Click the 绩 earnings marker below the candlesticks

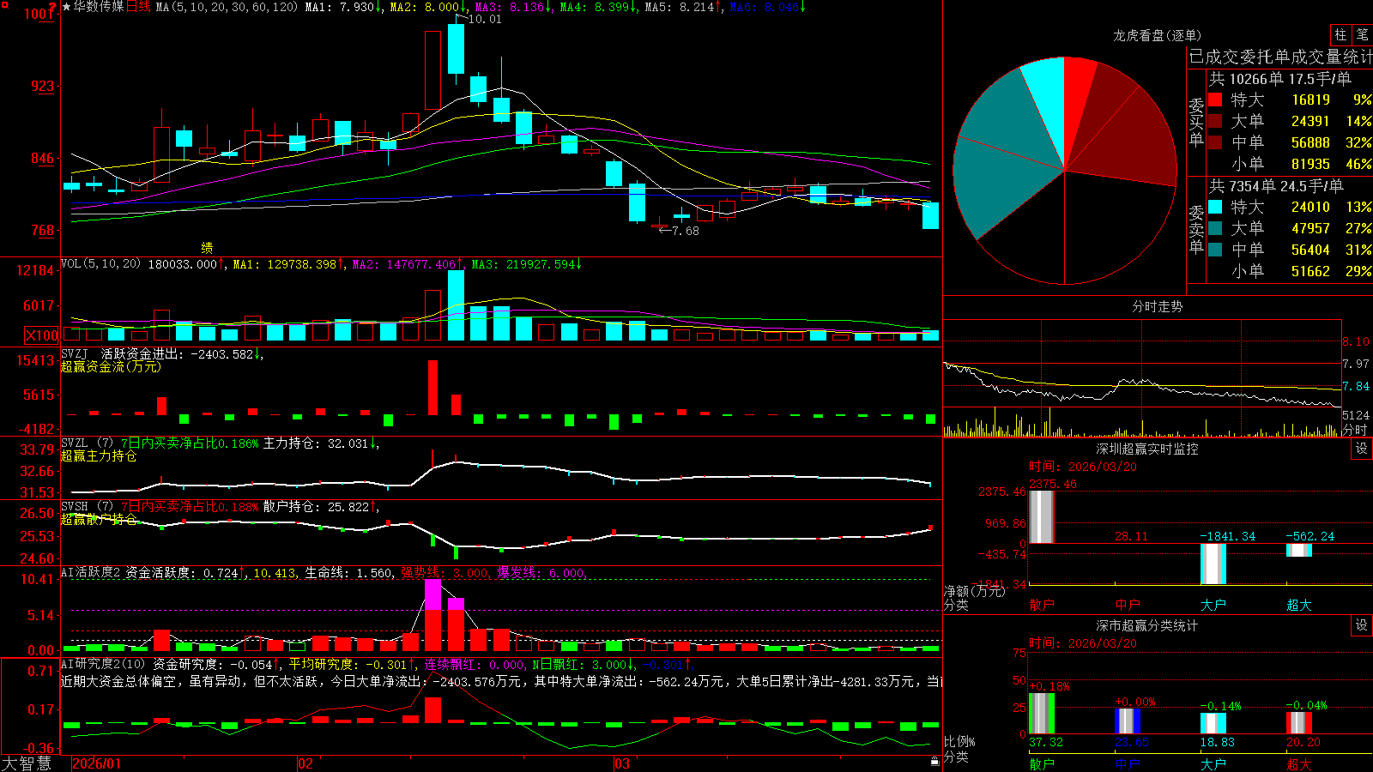click(207, 247)
